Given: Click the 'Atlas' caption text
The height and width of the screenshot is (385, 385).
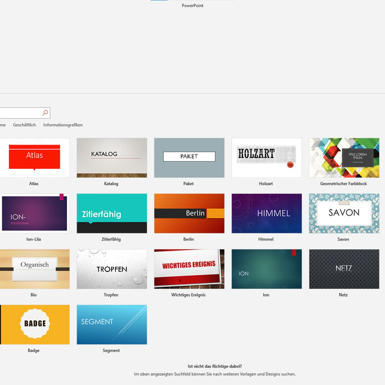Looking at the screenshot, I should pos(33,183).
